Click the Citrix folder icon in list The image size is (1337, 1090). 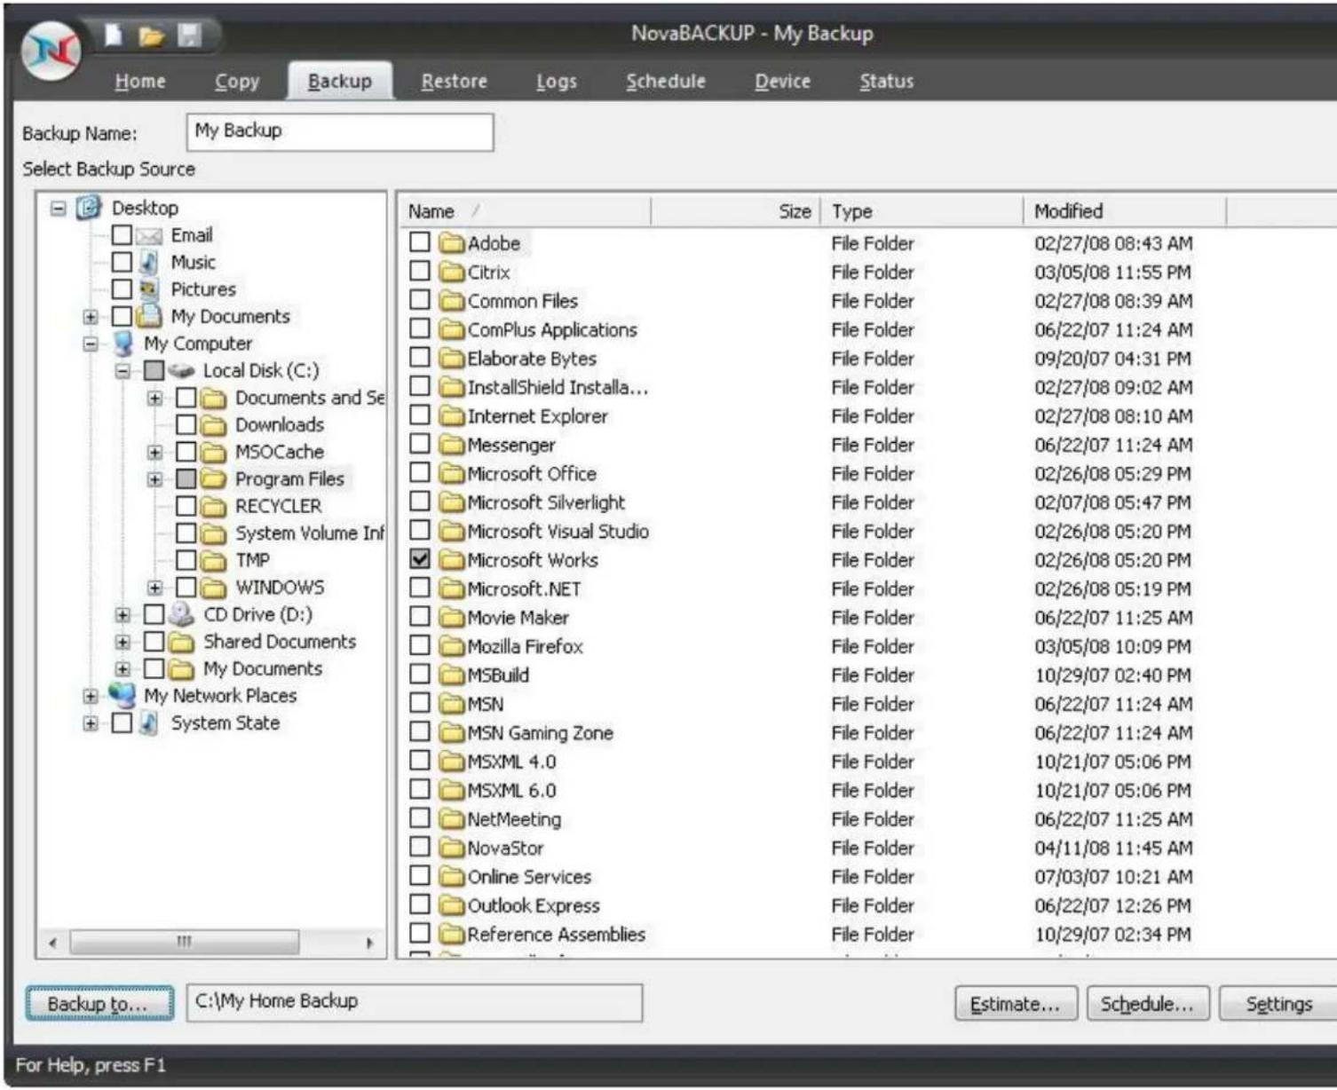point(452,272)
